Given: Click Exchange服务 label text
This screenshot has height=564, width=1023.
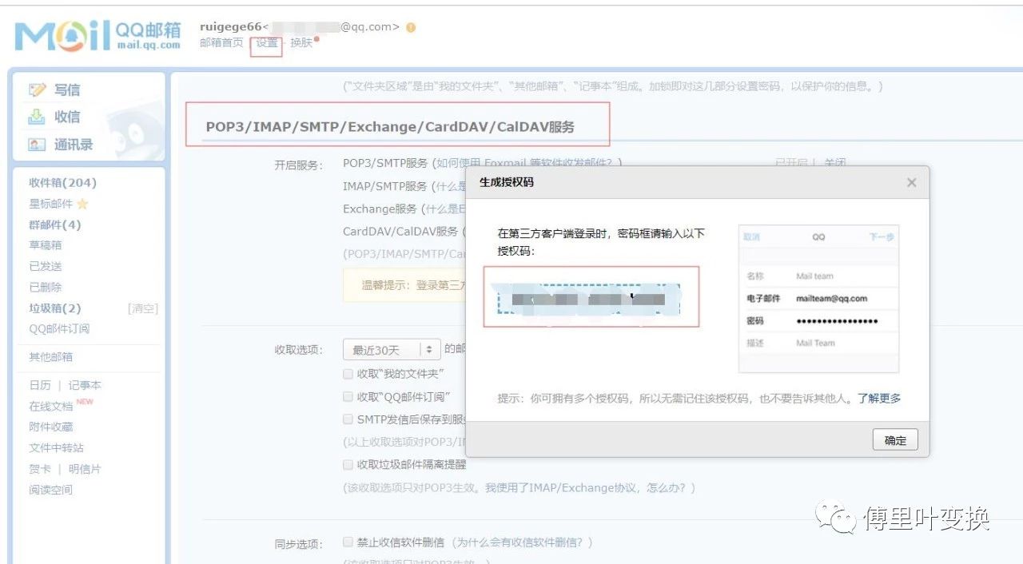Looking at the screenshot, I should coord(380,209).
